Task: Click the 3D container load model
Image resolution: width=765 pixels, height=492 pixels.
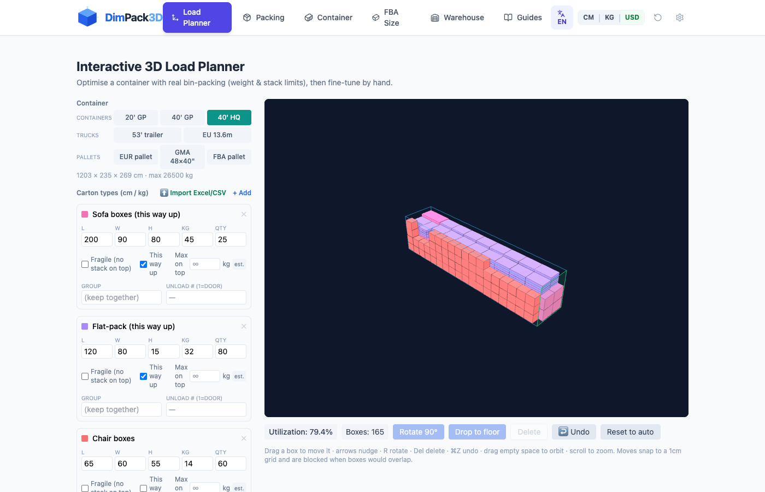Action: pos(485,266)
